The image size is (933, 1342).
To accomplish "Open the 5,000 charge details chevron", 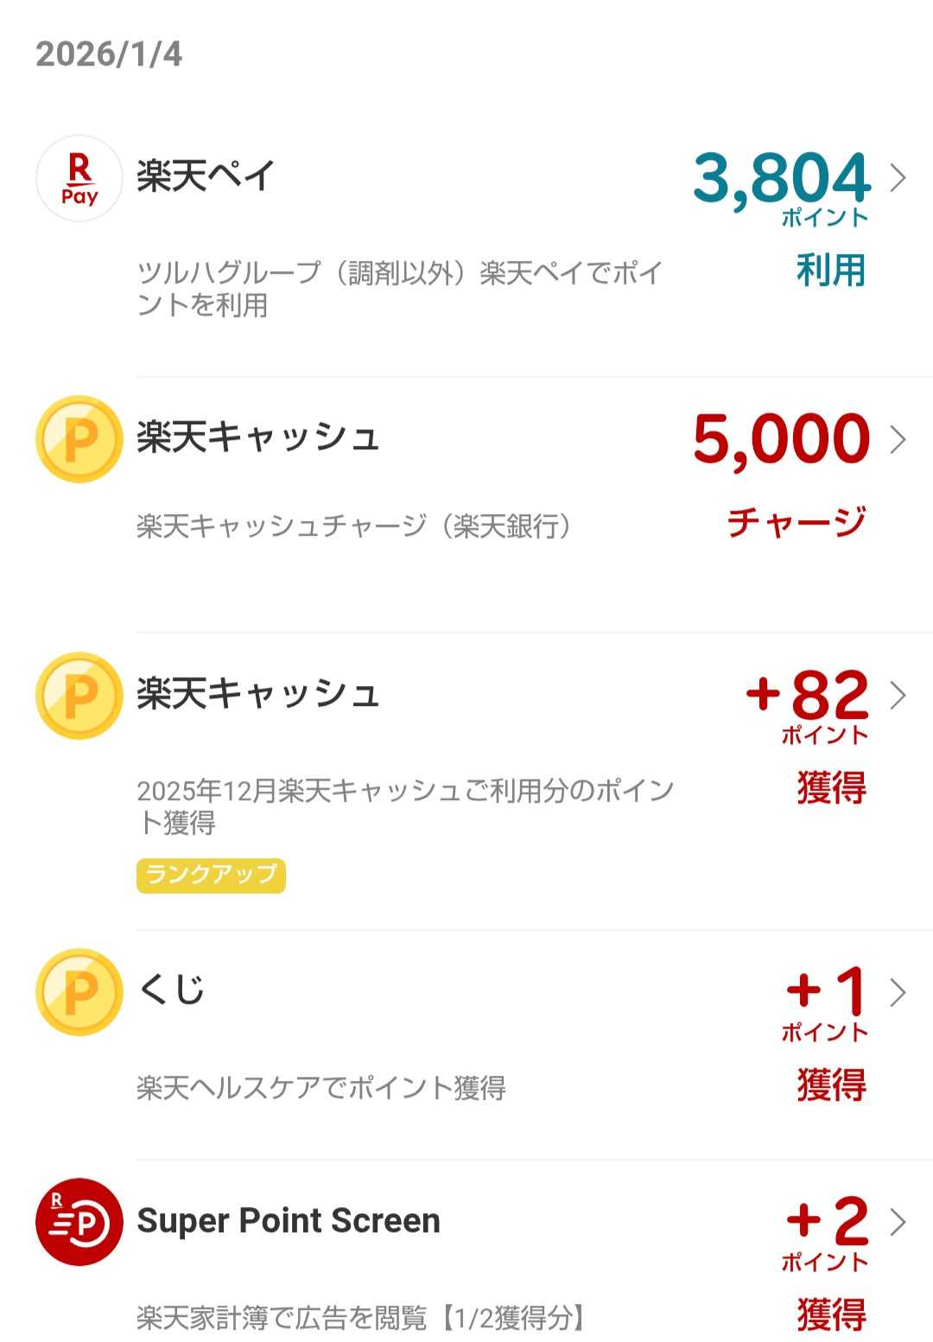I will coord(898,439).
